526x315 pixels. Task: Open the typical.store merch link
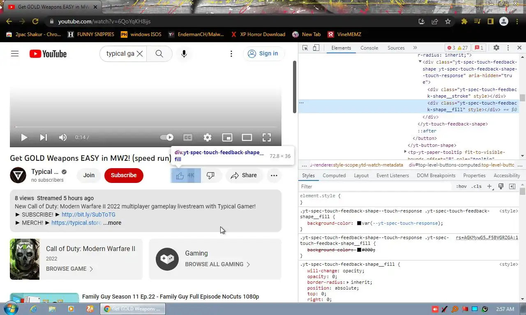[76, 223]
